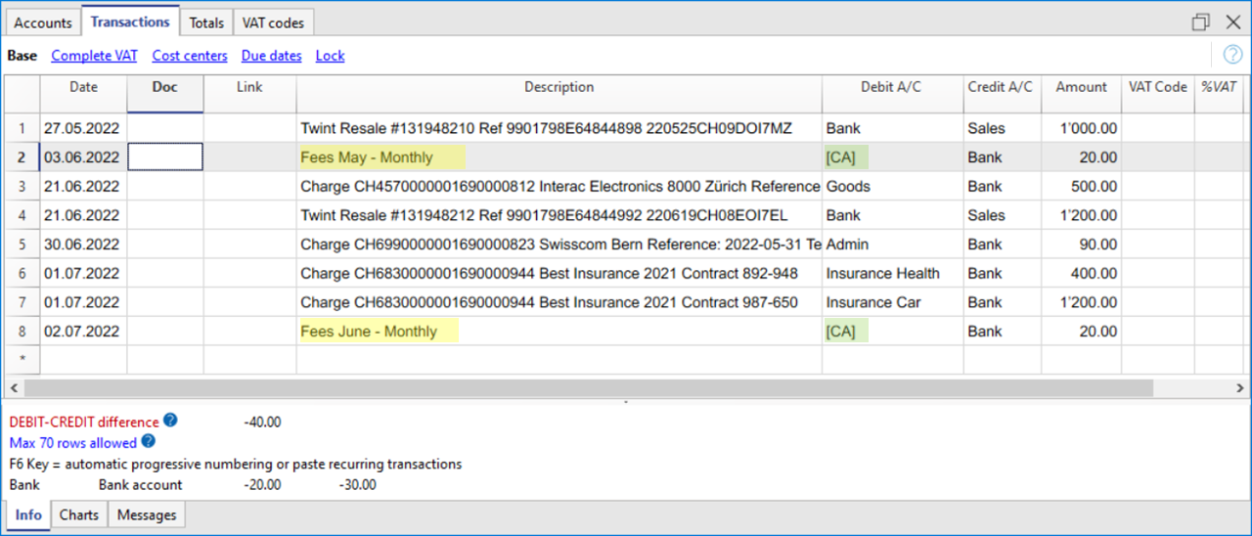Select row number 5 header
1252x536 pixels.
pos(22,245)
